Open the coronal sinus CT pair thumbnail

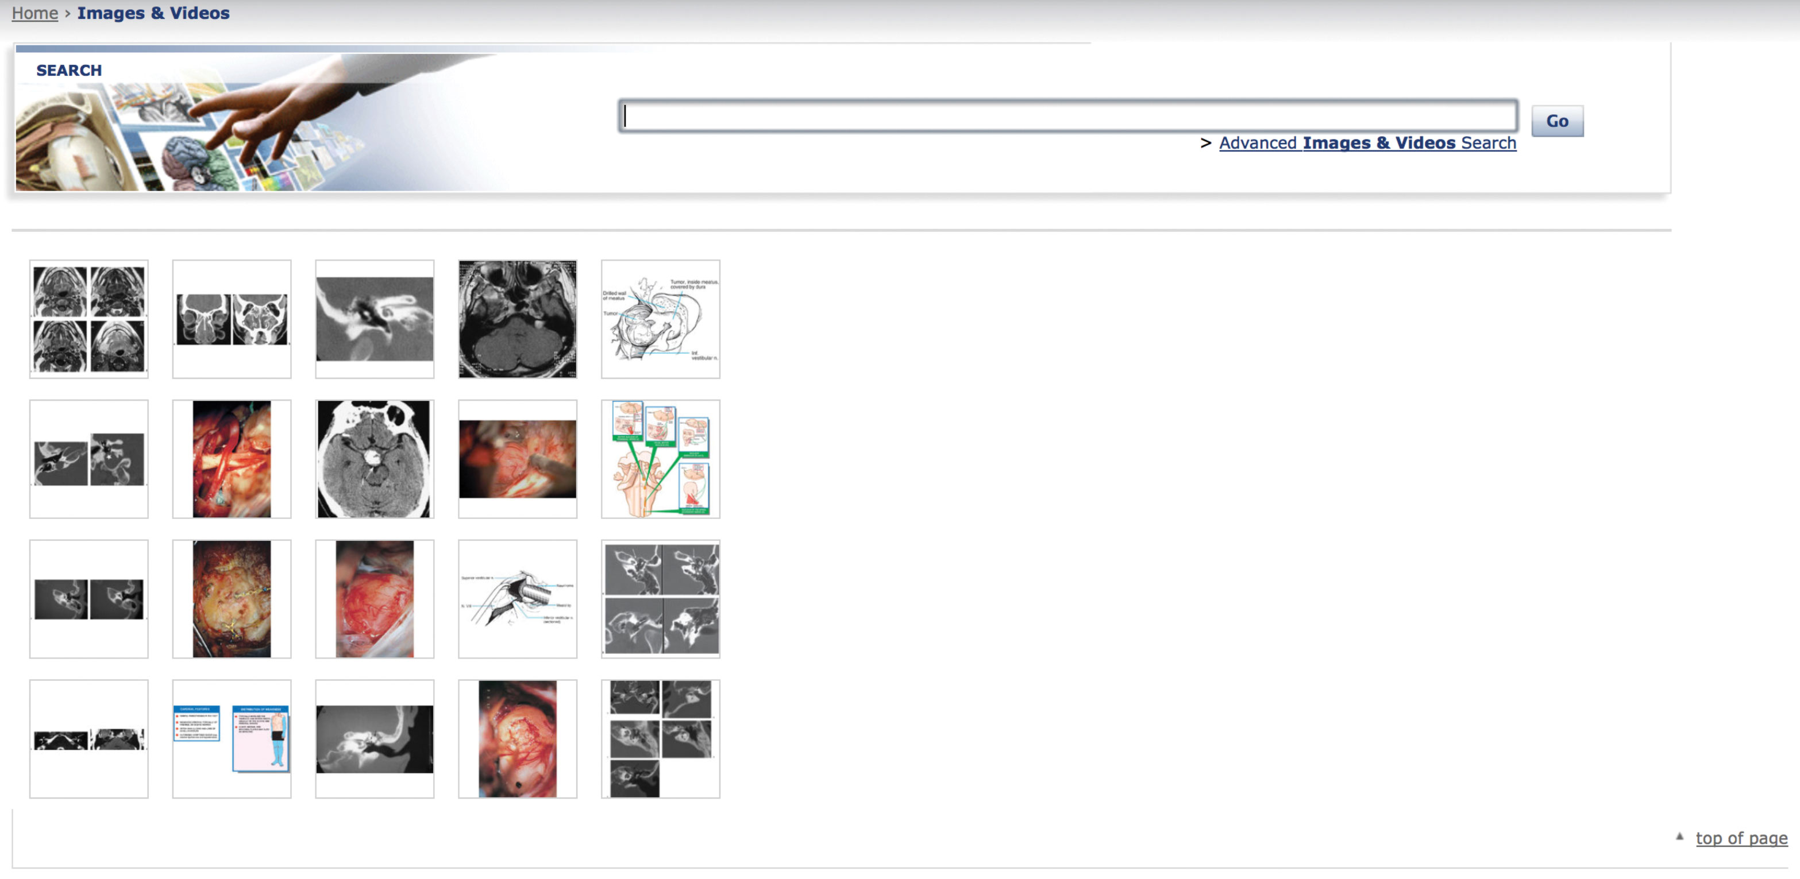click(x=232, y=319)
